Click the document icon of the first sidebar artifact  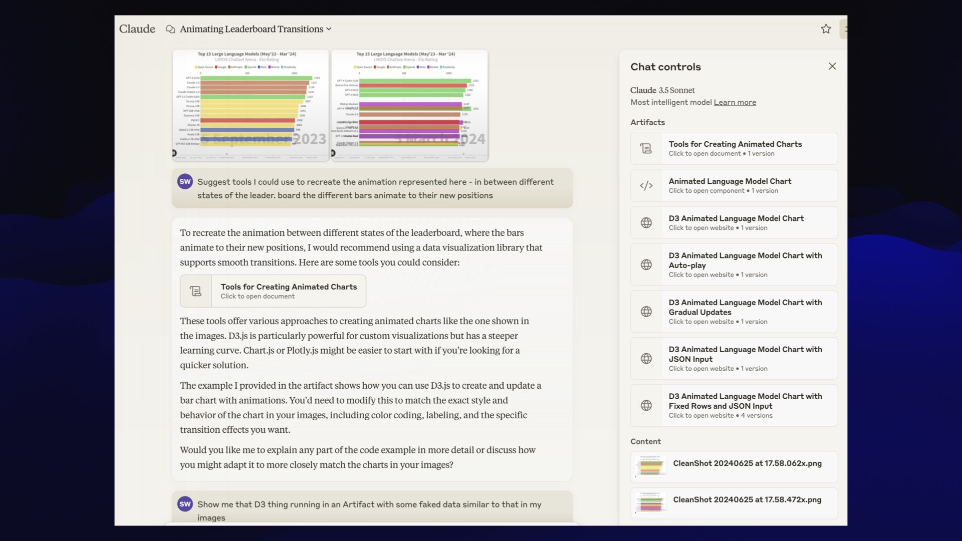click(646, 148)
